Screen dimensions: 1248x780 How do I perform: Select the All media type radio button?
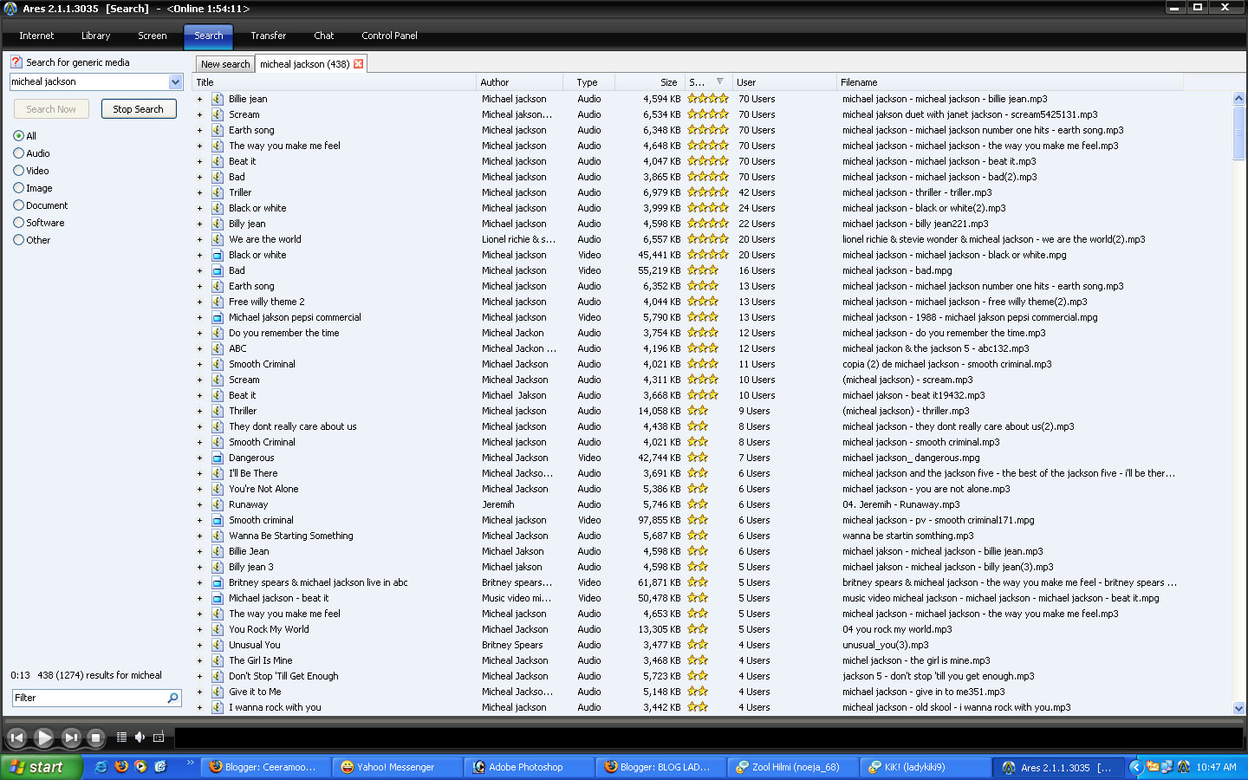pos(18,136)
